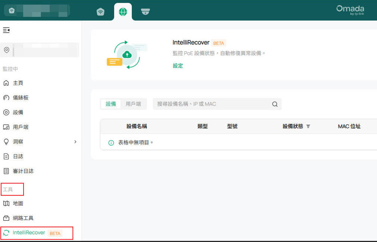377x242 pixels.
Task: Click the Wi-Fi network icon in top bar
Action: pos(100,12)
